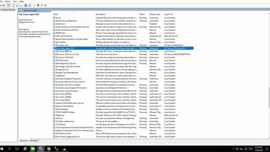Open Google Chrome from the taskbar

[x=49, y=149]
